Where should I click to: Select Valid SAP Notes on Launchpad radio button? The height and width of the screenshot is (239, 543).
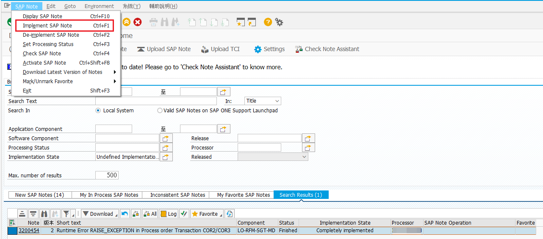click(x=160, y=111)
